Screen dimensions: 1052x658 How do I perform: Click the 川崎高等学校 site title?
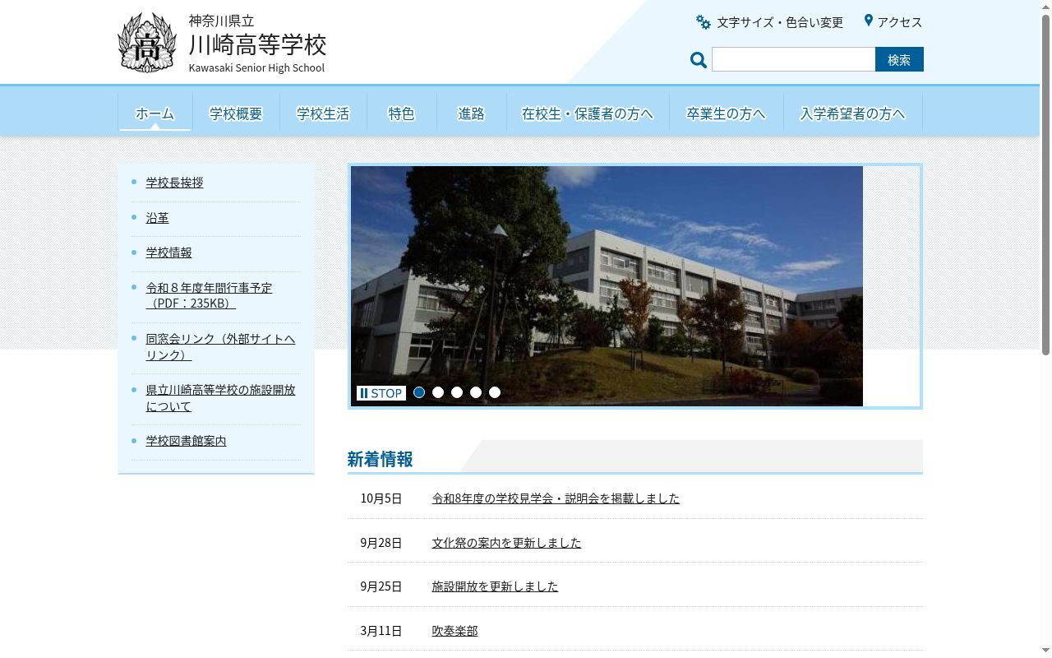click(257, 44)
